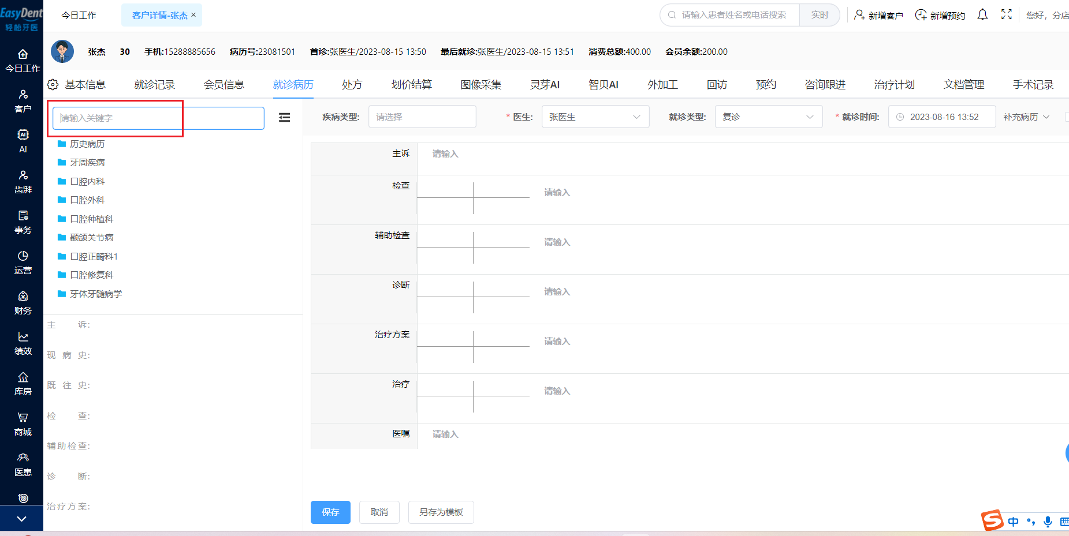Open the 会员信息 tab

click(224, 85)
